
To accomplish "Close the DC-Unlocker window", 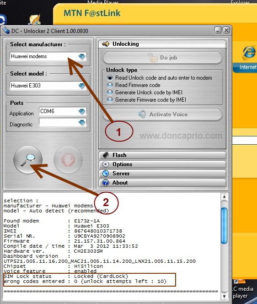I will coord(226,30).
